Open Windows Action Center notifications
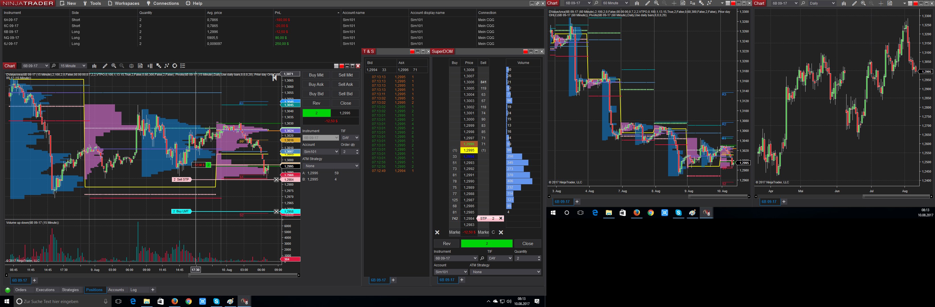 click(537, 301)
